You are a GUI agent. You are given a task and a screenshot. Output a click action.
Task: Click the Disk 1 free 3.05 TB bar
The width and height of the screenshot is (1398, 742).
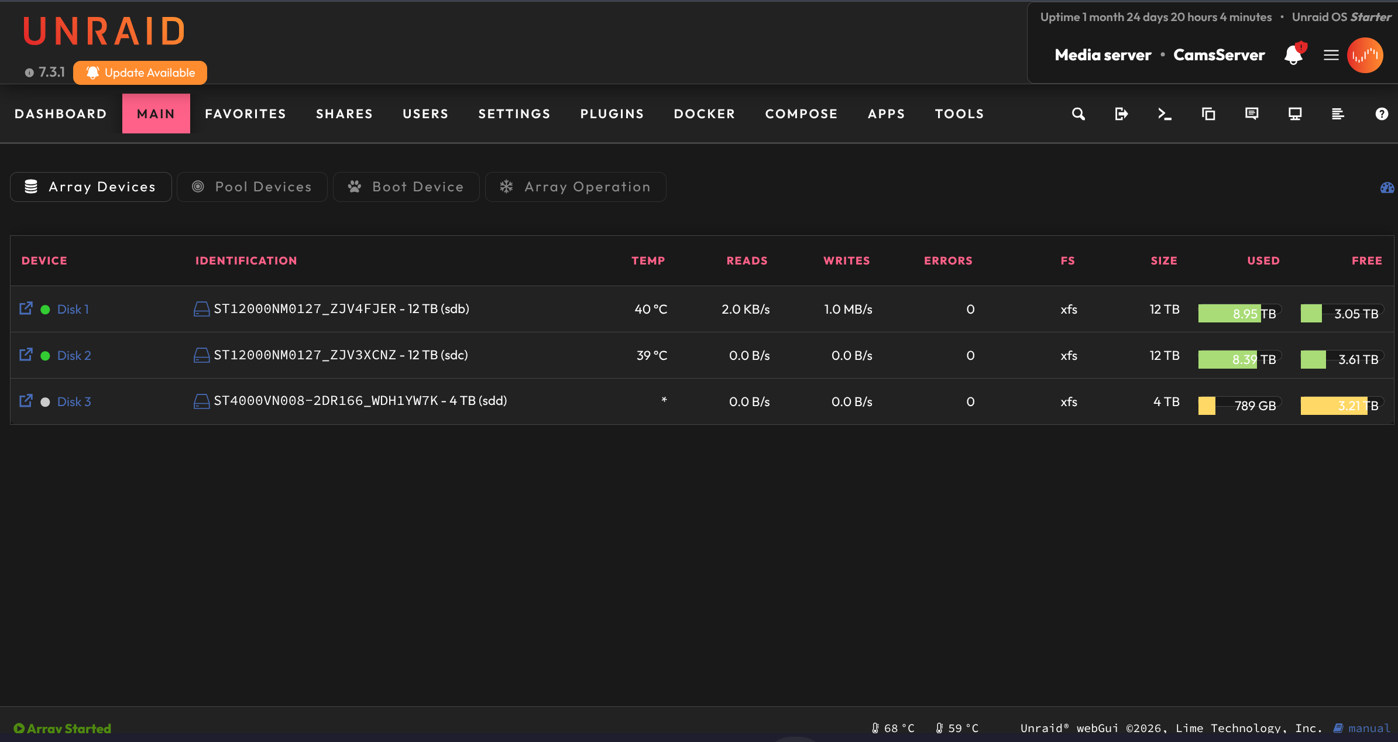pyautogui.click(x=1342, y=313)
